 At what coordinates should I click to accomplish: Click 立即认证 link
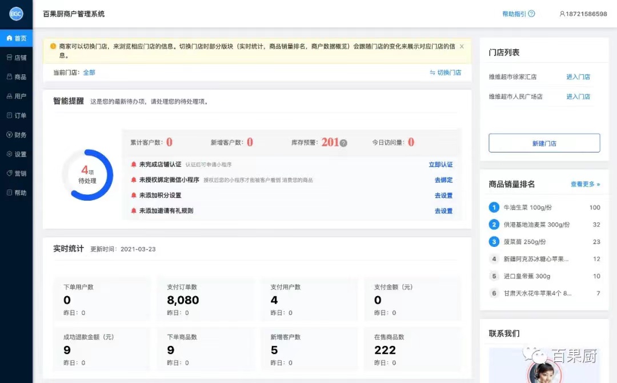440,165
